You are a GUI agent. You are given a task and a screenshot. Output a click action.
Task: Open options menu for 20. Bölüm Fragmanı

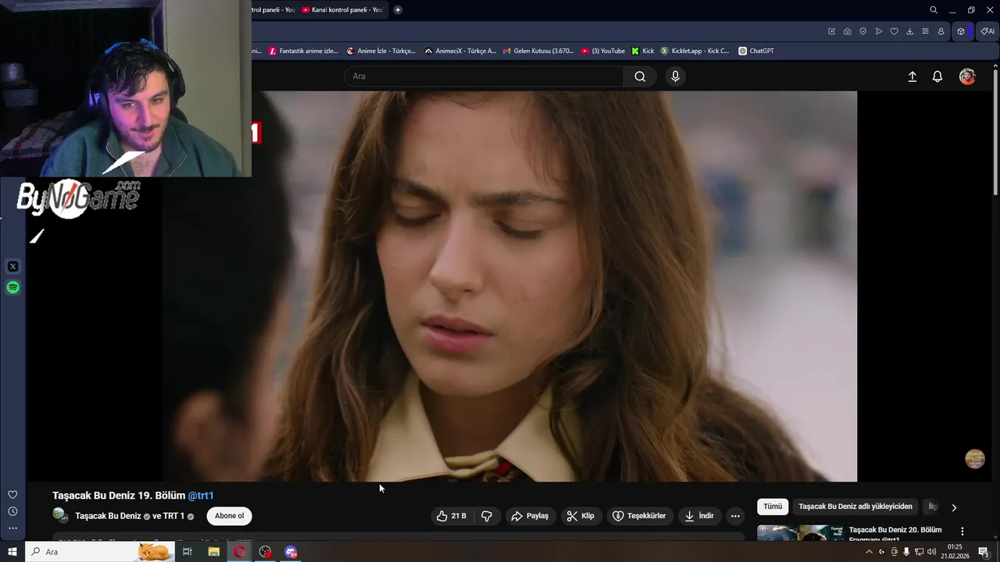click(962, 532)
